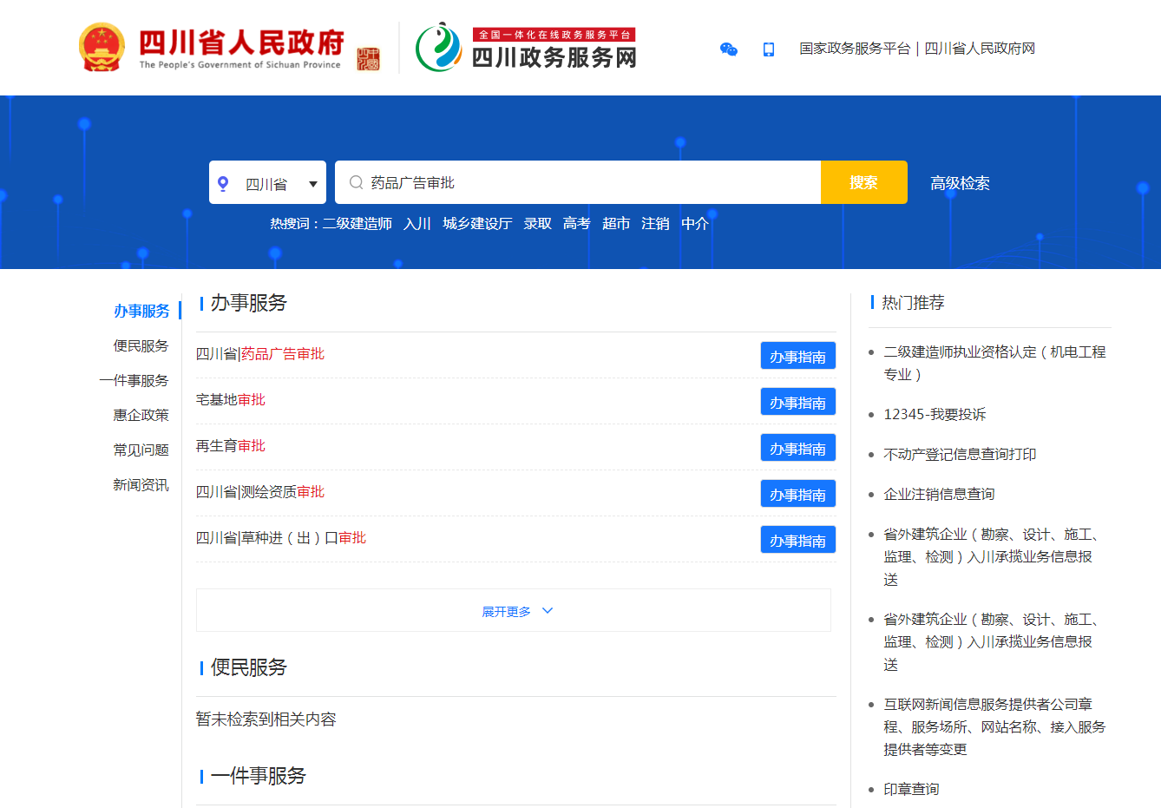Click the location pin icon beside 四川省
Viewport: 1161px width, 808px height.
(x=223, y=184)
